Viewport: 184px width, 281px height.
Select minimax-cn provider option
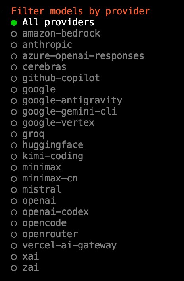tap(44, 178)
